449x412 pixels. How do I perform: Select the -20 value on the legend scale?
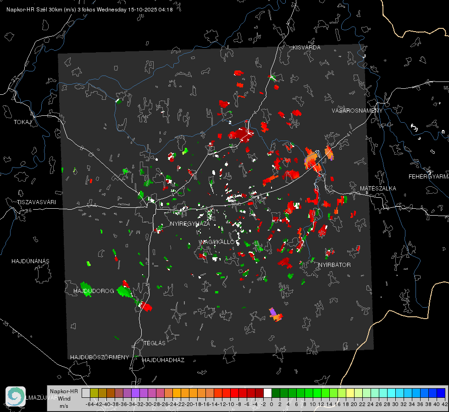point(189,404)
